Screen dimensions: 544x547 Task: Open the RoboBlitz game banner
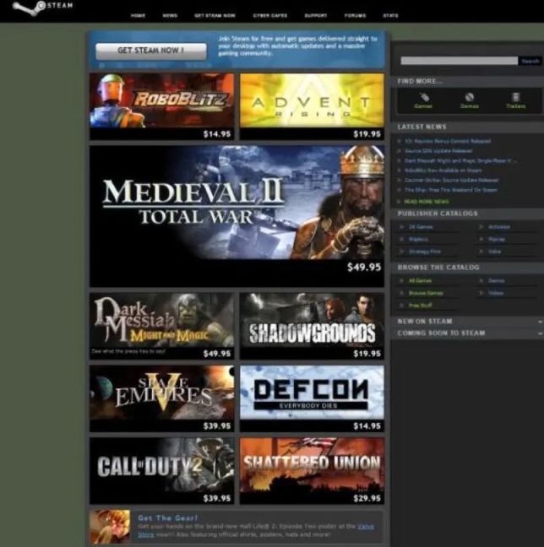pyautogui.click(x=161, y=106)
